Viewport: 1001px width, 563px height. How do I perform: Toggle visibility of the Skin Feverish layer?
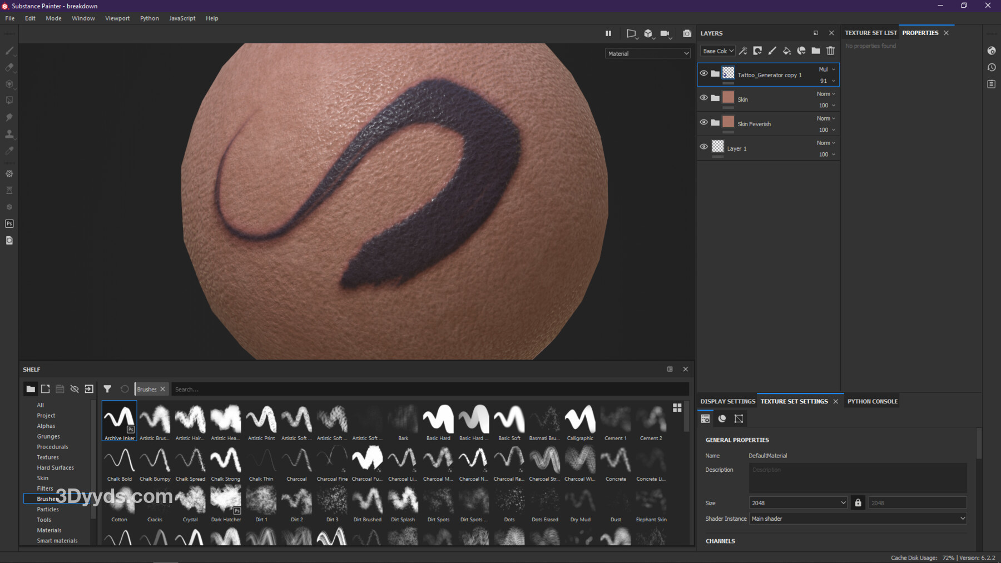pyautogui.click(x=703, y=122)
